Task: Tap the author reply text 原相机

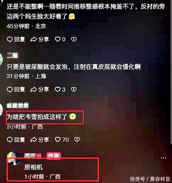Action: [34, 167]
